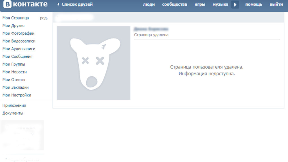
Task: Go to Моя Страница
Action: [x=16, y=18]
